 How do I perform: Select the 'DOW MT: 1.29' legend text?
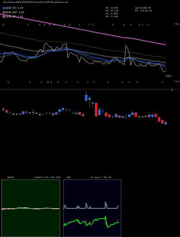click(x=14, y=13)
